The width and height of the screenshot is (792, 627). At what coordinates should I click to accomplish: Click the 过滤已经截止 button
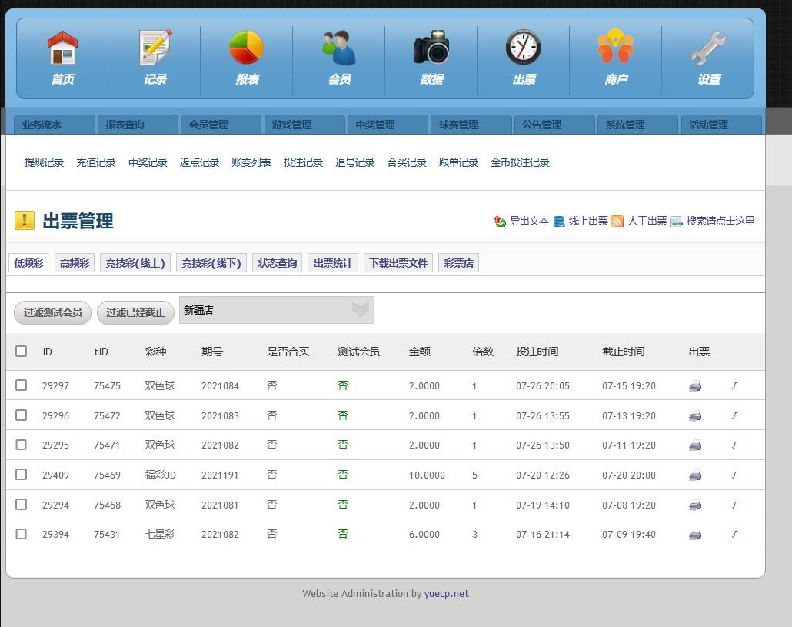[x=135, y=312]
